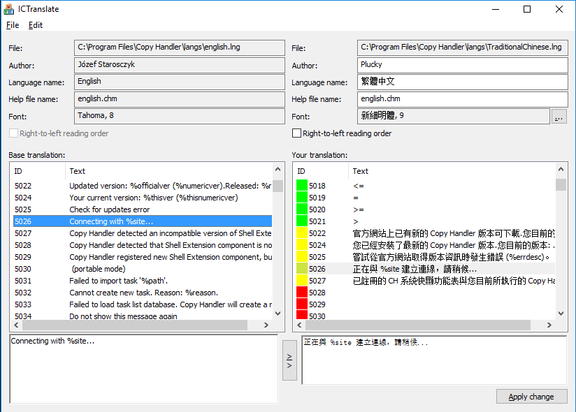Select base row 5024 Your current version
The image size is (576, 412).
point(143,198)
